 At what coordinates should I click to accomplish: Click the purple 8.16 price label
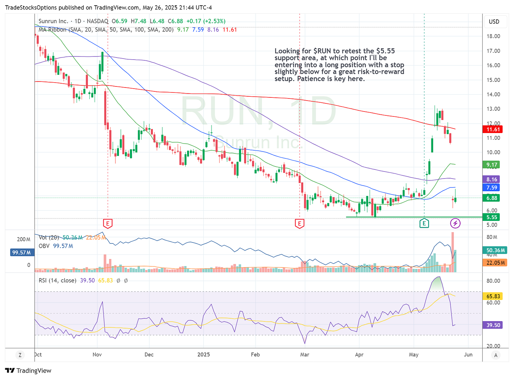[492, 179]
